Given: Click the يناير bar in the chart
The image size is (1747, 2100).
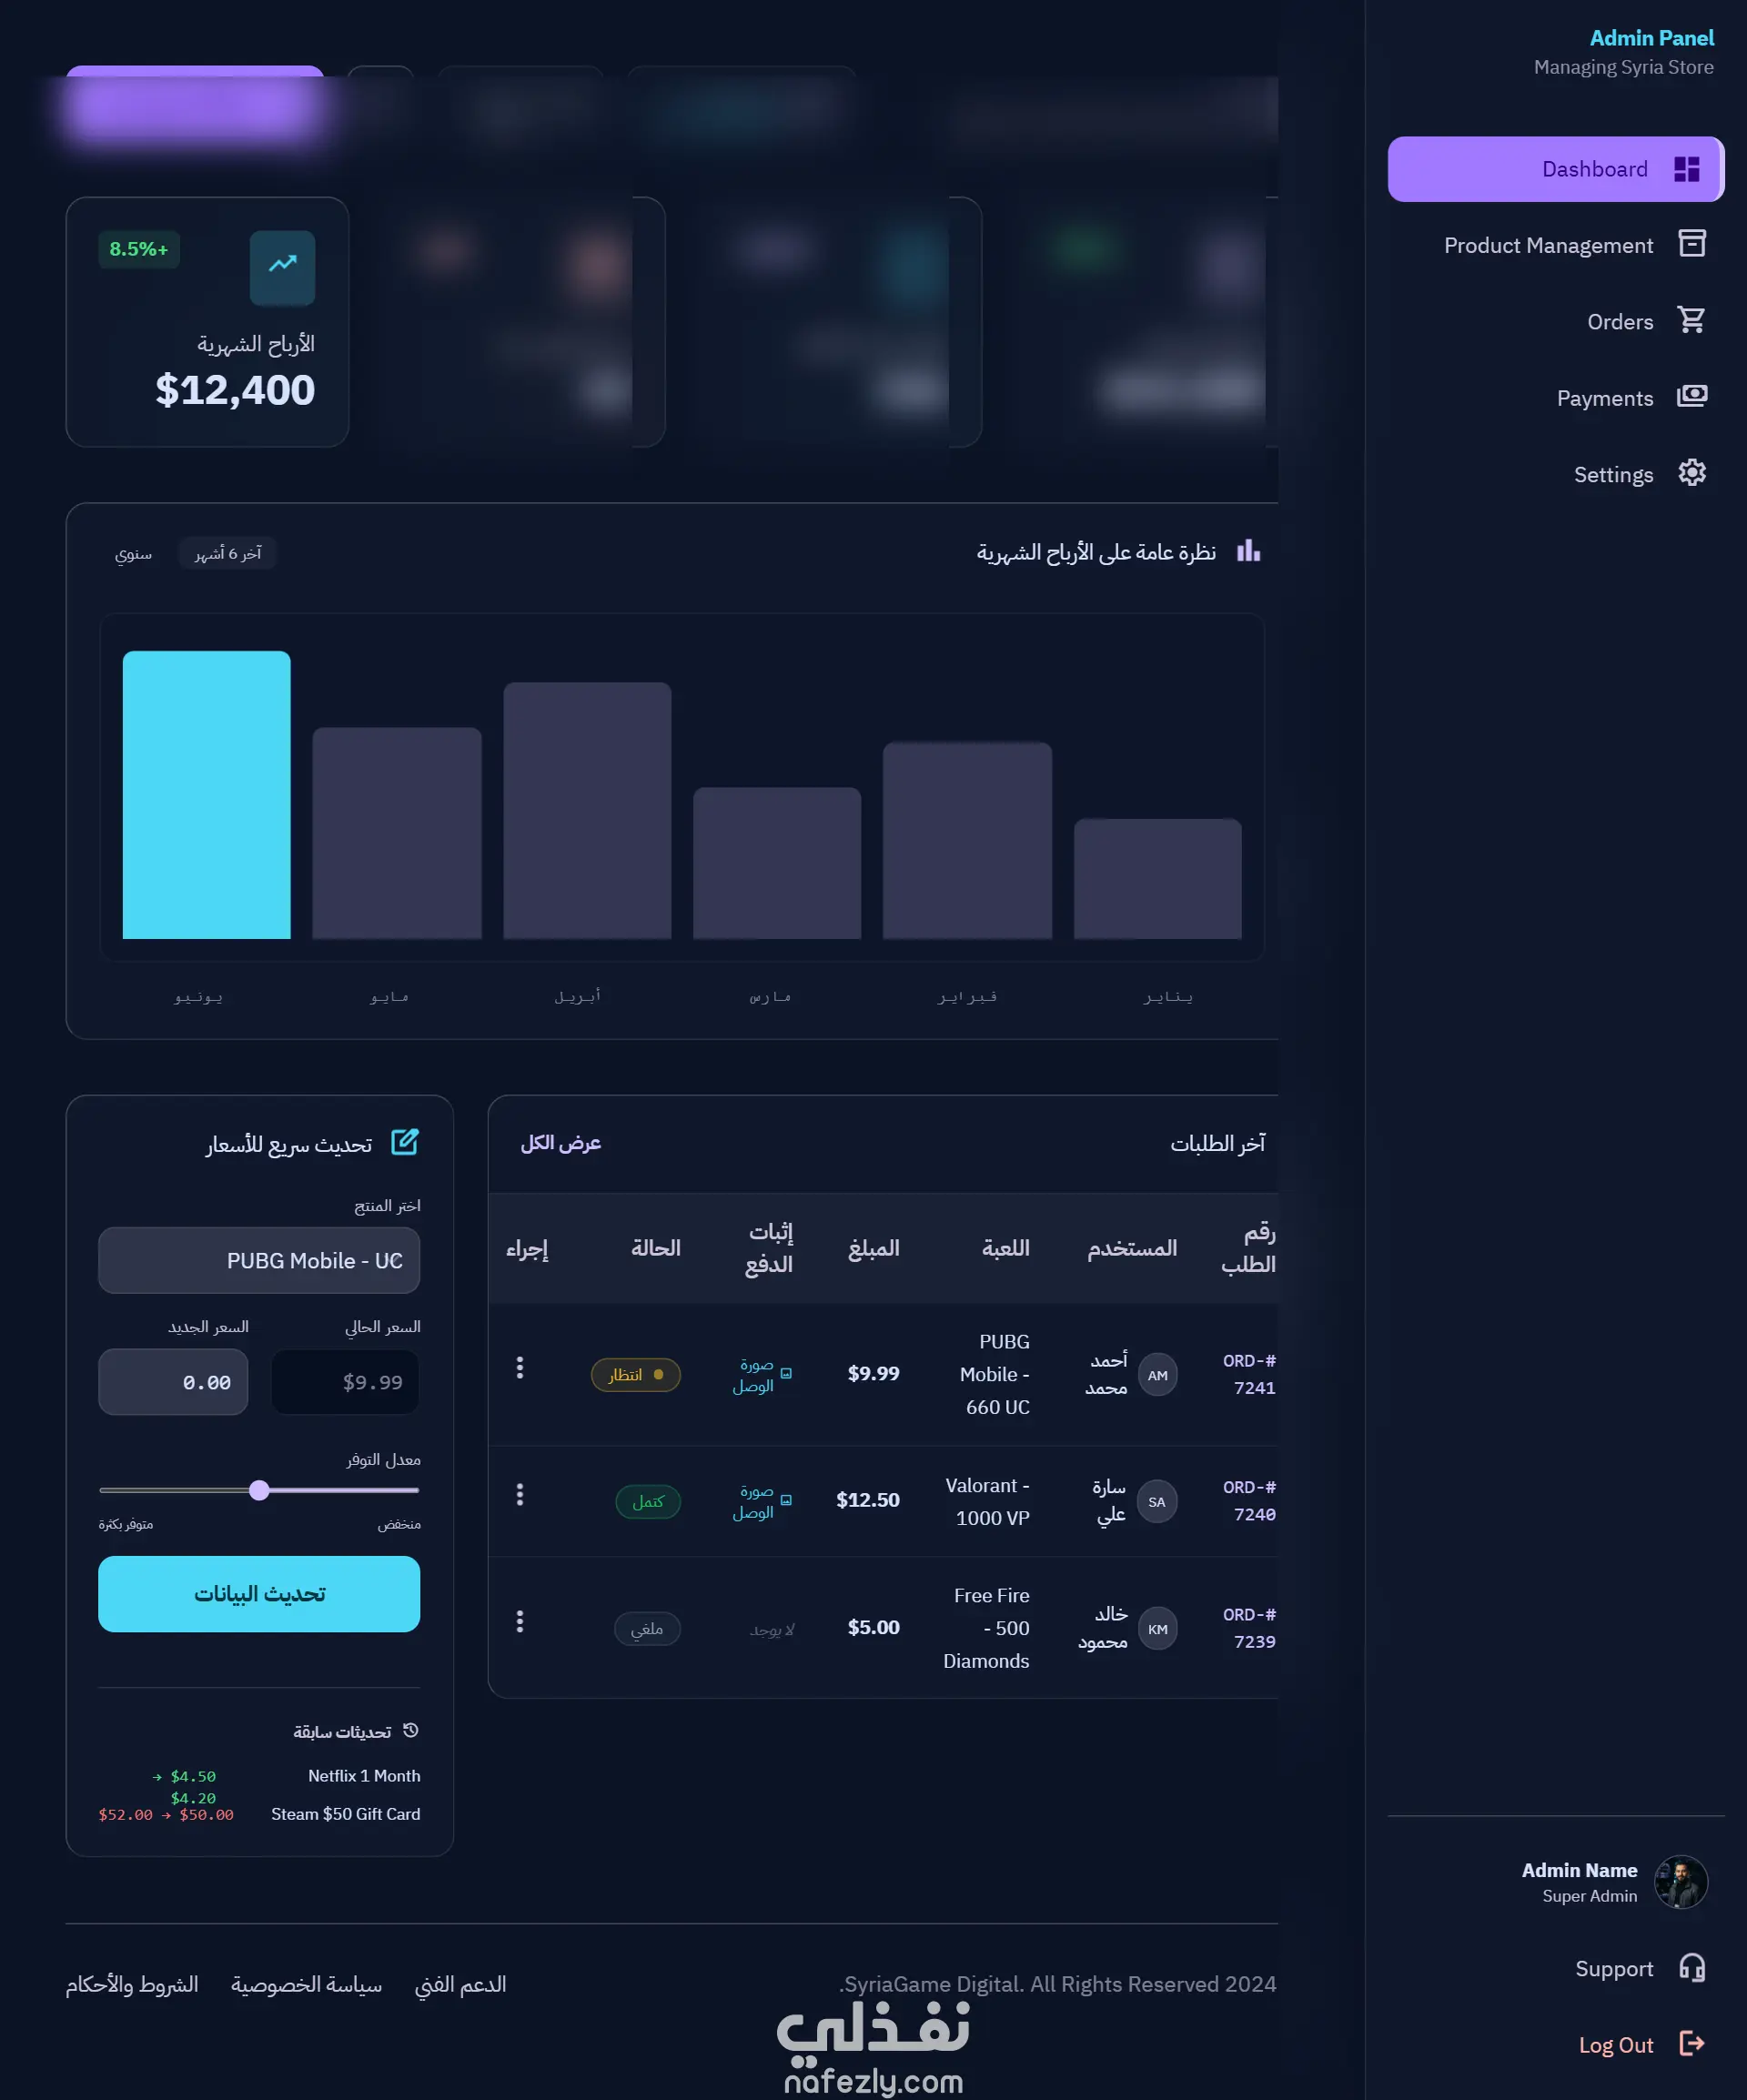Looking at the screenshot, I should point(1157,879).
